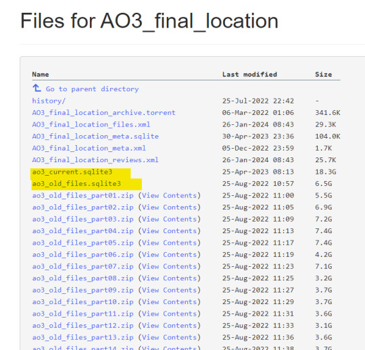365x350 pixels.
Task: View Contents of part06.zip
Action: [x=170, y=255]
